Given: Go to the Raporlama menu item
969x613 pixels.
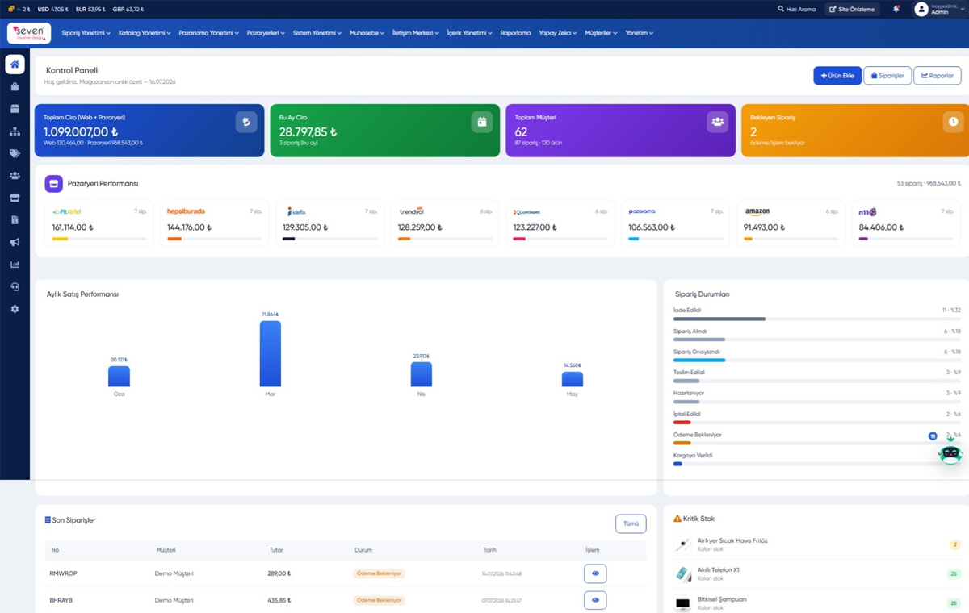Looking at the screenshot, I should [515, 33].
